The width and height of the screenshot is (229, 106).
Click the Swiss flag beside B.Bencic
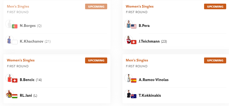tap(15, 80)
